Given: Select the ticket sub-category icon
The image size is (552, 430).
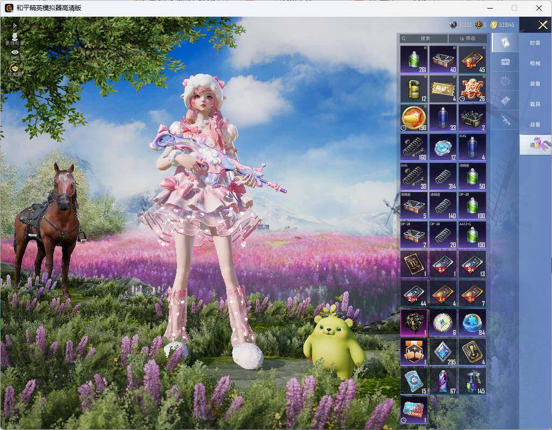Looking at the screenshot, I should point(506,101).
